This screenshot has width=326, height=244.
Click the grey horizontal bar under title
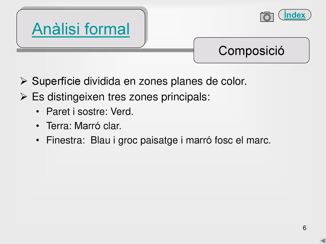105,51
